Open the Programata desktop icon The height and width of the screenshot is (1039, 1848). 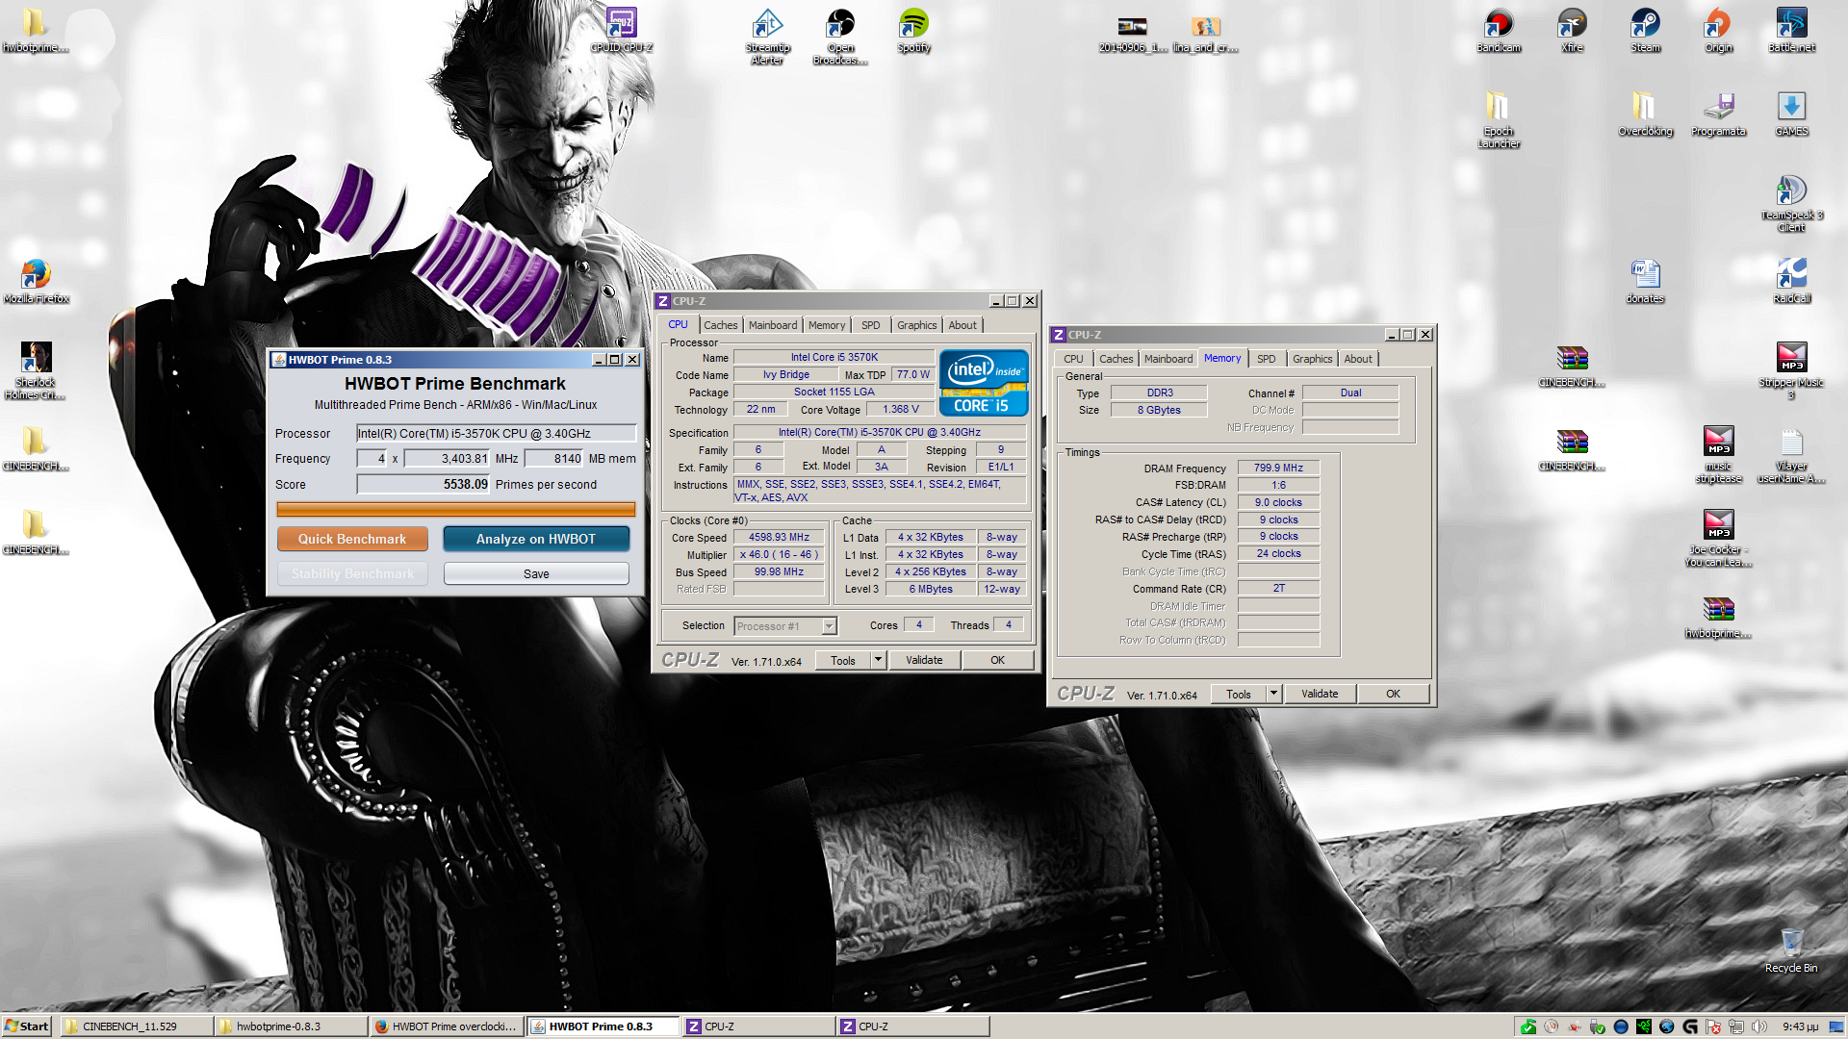point(1718,114)
